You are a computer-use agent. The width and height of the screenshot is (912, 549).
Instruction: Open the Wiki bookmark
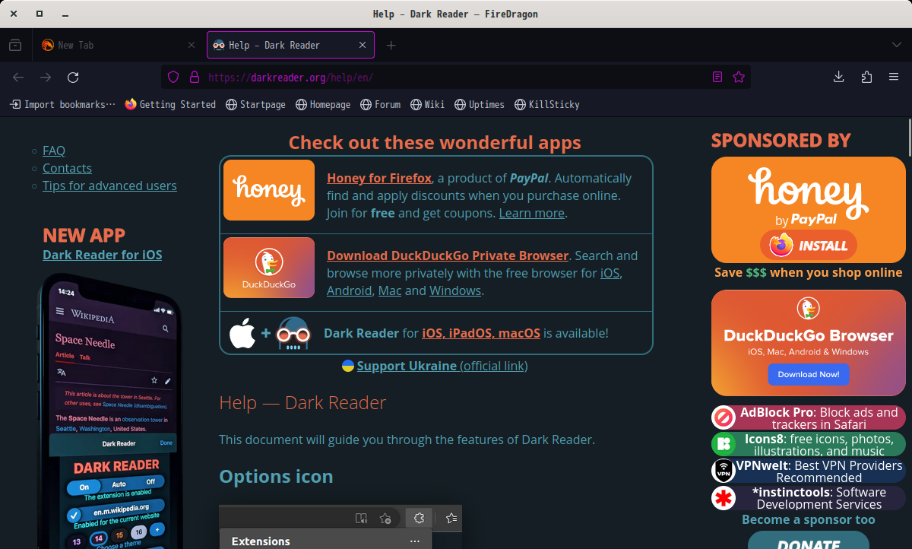[428, 104]
